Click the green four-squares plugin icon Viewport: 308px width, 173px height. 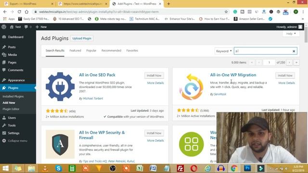[x=191, y=144]
